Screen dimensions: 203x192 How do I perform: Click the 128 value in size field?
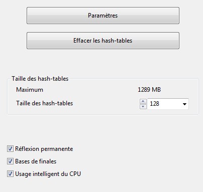154,104
